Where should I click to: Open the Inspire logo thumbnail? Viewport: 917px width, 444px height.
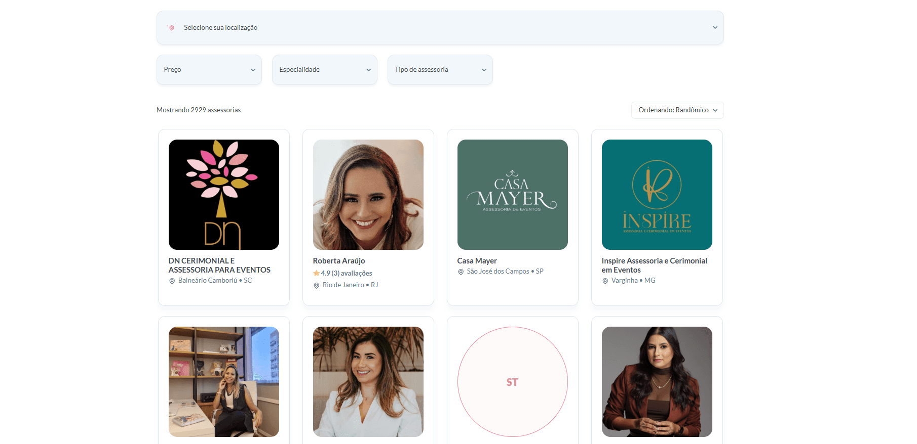657,195
